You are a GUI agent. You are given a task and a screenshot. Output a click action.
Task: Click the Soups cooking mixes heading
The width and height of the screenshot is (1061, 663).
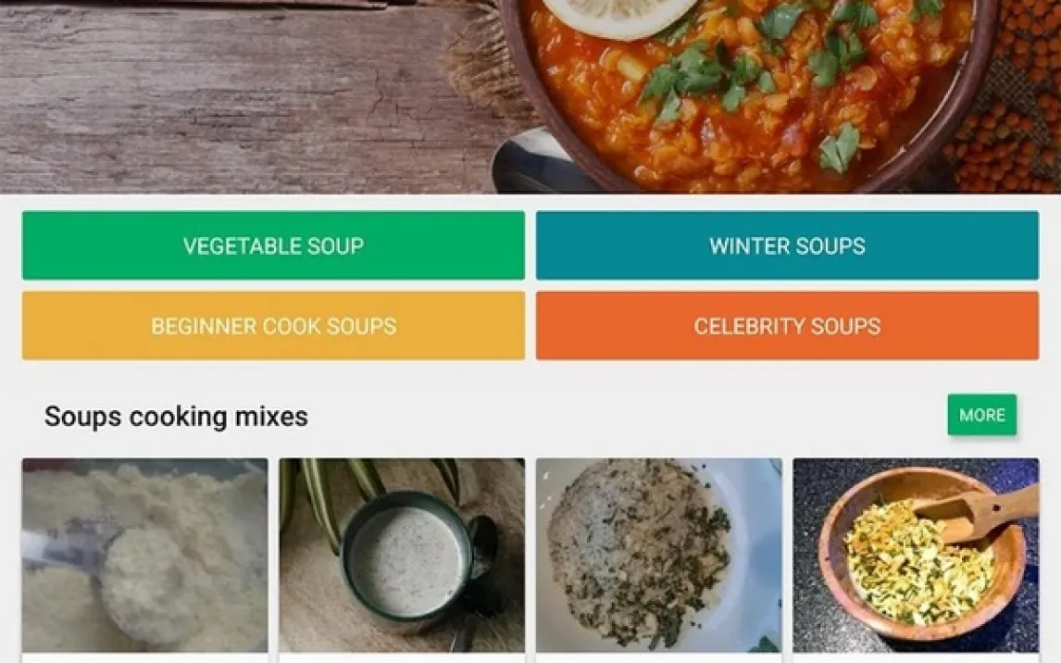(176, 417)
